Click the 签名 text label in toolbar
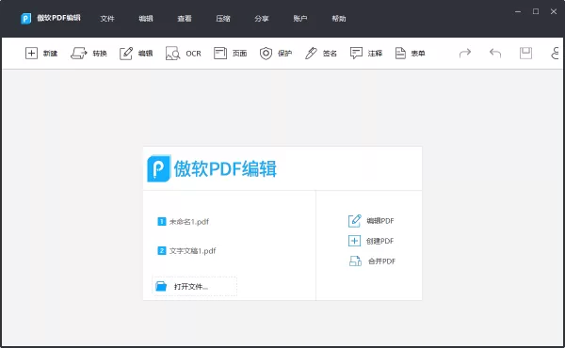The width and height of the screenshot is (565, 348). (x=330, y=54)
